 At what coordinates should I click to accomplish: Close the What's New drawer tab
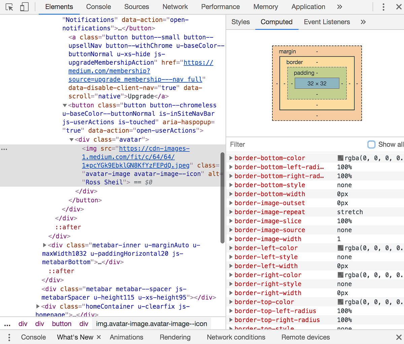pos(99,337)
